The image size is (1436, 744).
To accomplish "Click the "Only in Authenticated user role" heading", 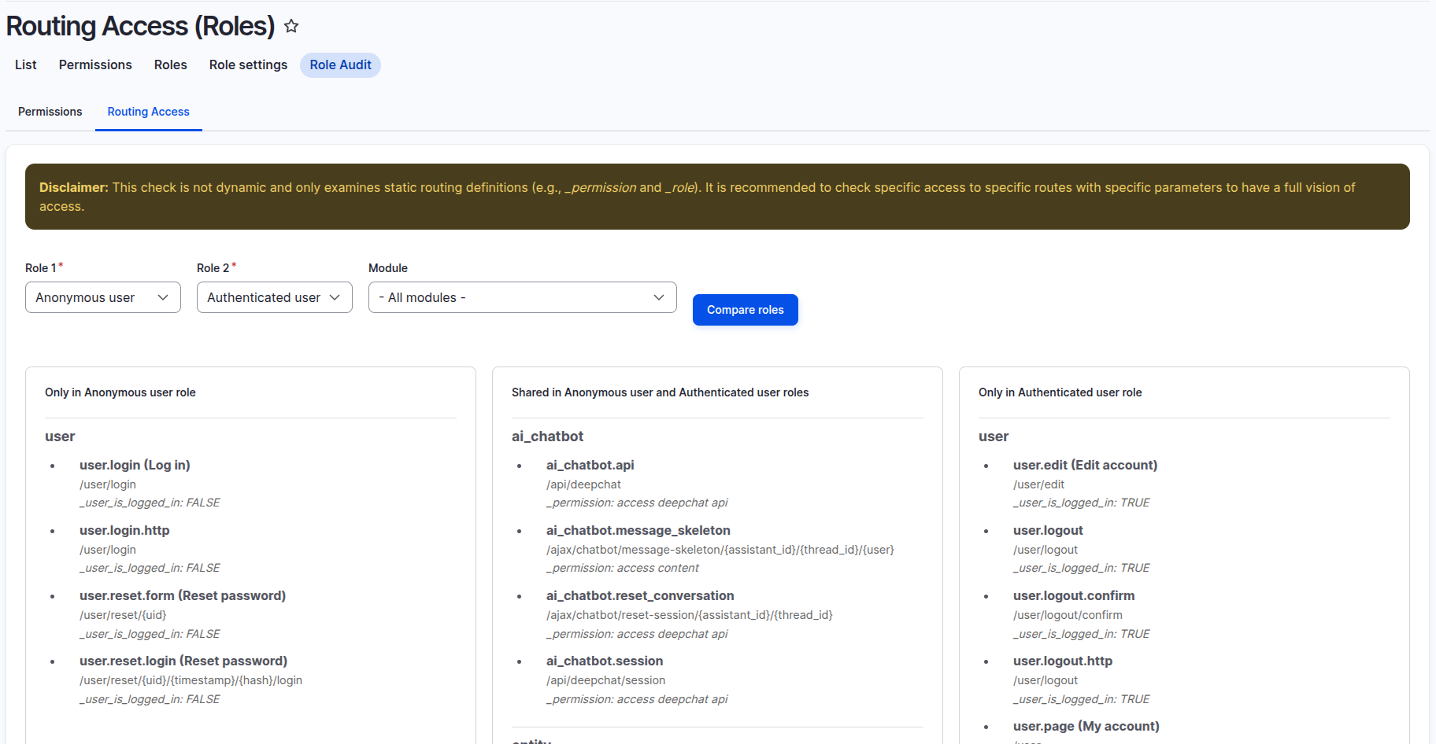I will click(1060, 392).
